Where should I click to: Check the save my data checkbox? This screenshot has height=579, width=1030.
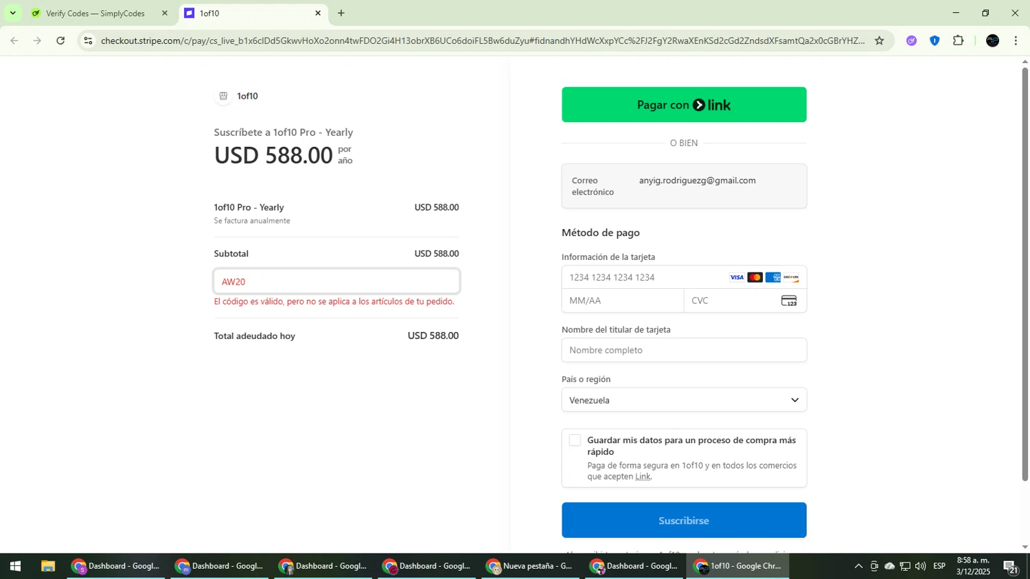point(575,440)
